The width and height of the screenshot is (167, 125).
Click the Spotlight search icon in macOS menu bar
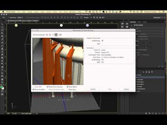(x=160, y=12)
